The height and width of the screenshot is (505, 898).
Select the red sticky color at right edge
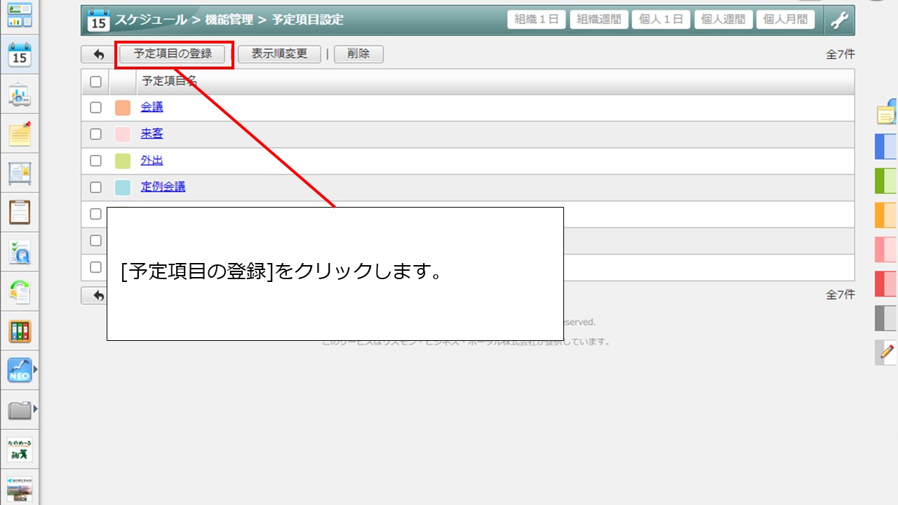pos(886,283)
